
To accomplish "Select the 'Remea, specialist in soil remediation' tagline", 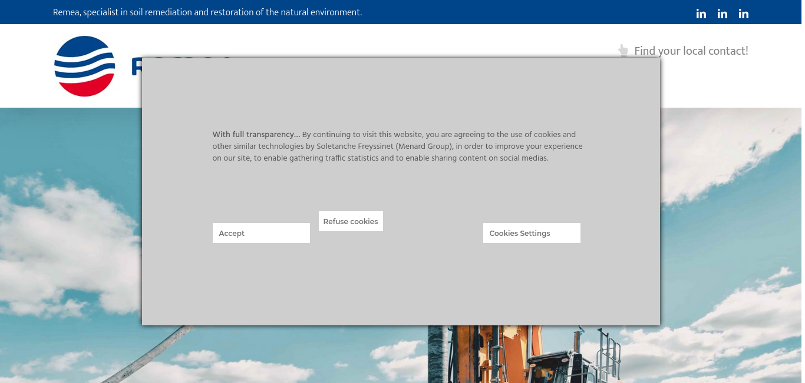I will click(207, 12).
